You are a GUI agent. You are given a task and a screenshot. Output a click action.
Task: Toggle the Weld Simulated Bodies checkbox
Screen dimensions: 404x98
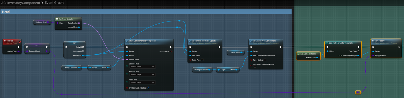click(x=148, y=88)
